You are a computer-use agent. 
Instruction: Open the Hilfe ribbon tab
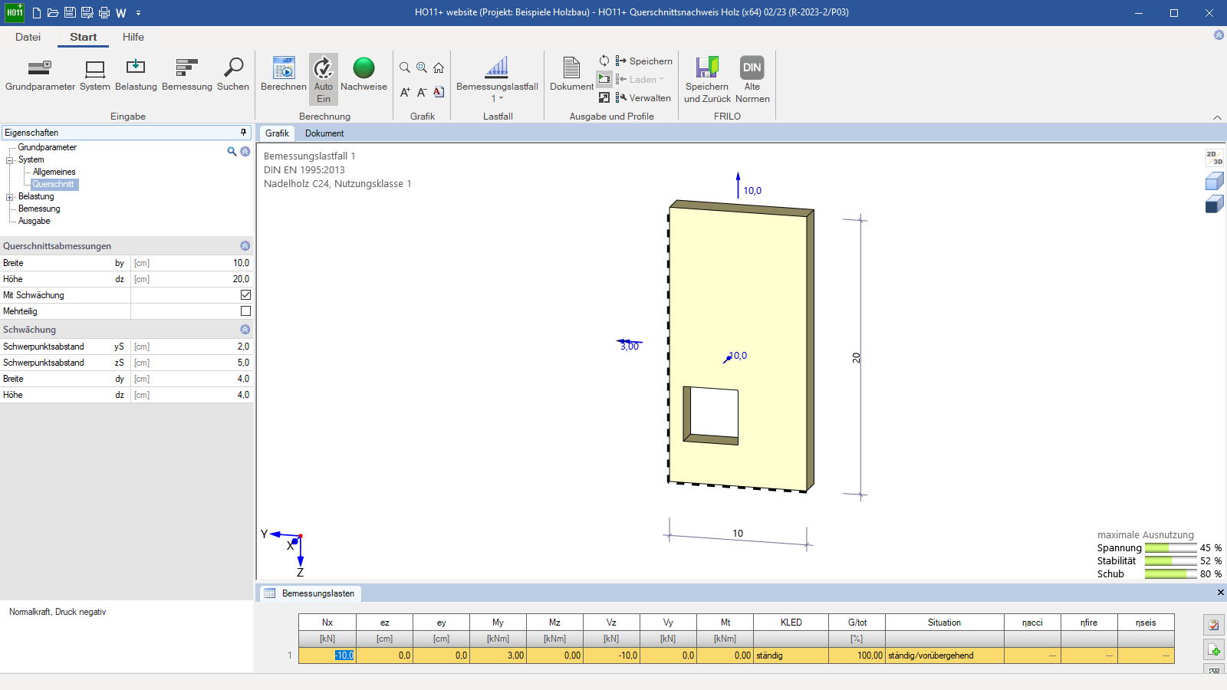[x=133, y=37]
